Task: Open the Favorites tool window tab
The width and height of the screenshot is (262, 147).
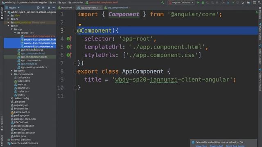Action: pyautogui.click(x=2, y=123)
